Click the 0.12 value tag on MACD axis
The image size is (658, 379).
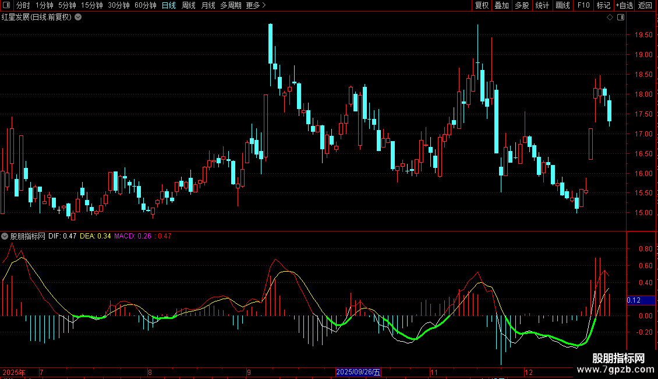pos(641,300)
